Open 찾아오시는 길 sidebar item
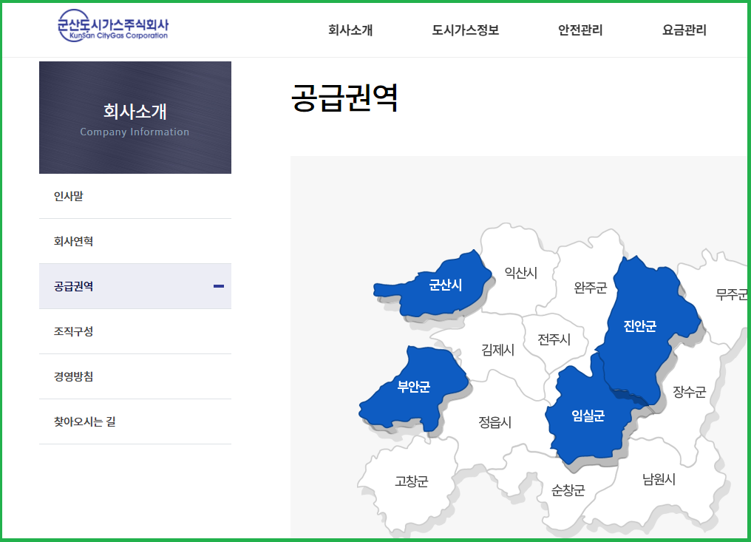 135,421
